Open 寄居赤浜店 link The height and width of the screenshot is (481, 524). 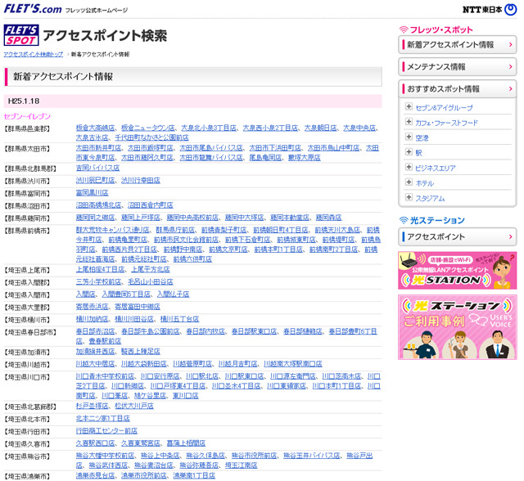(92, 307)
